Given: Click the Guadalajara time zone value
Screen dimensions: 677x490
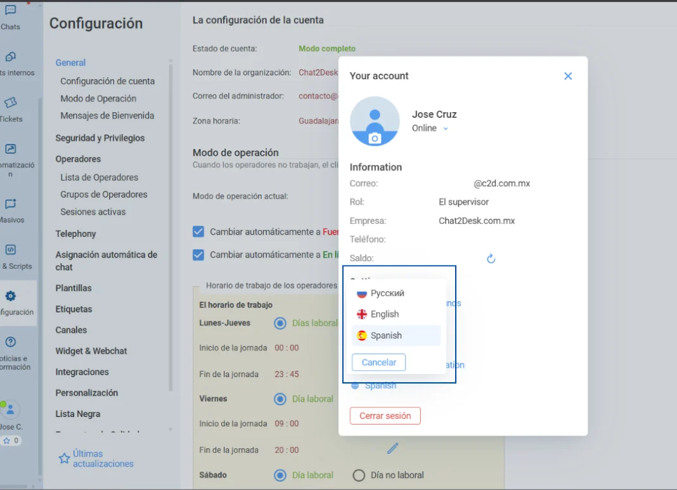Looking at the screenshot, I should [319, 121].
